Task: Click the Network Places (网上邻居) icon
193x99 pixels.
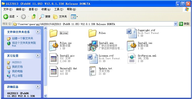Action: pos(9,76)
